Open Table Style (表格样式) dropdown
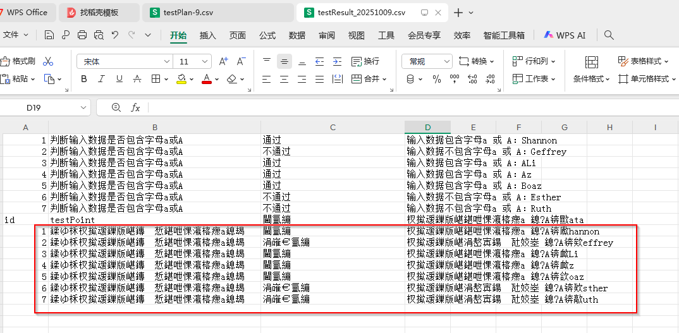Image resolution: width=679 pixels, height=333 pixels. (x=644, y=61)
